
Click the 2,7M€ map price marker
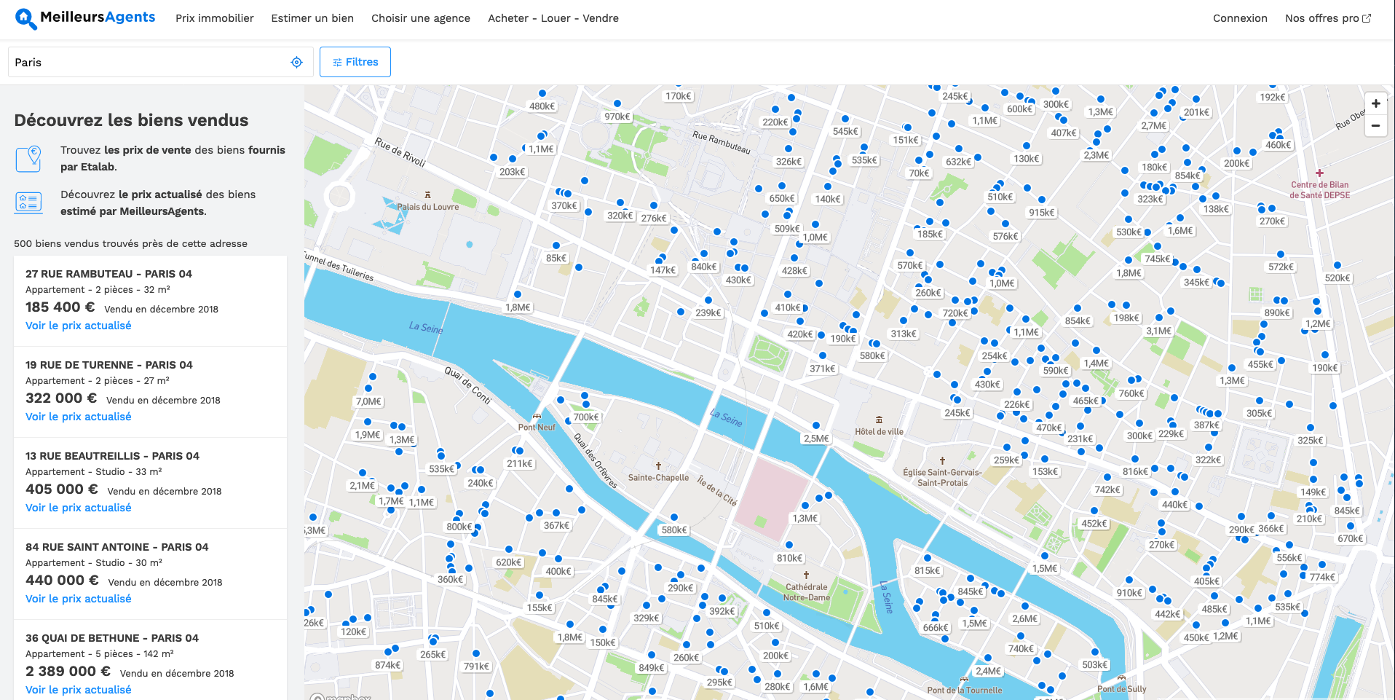1154,126
